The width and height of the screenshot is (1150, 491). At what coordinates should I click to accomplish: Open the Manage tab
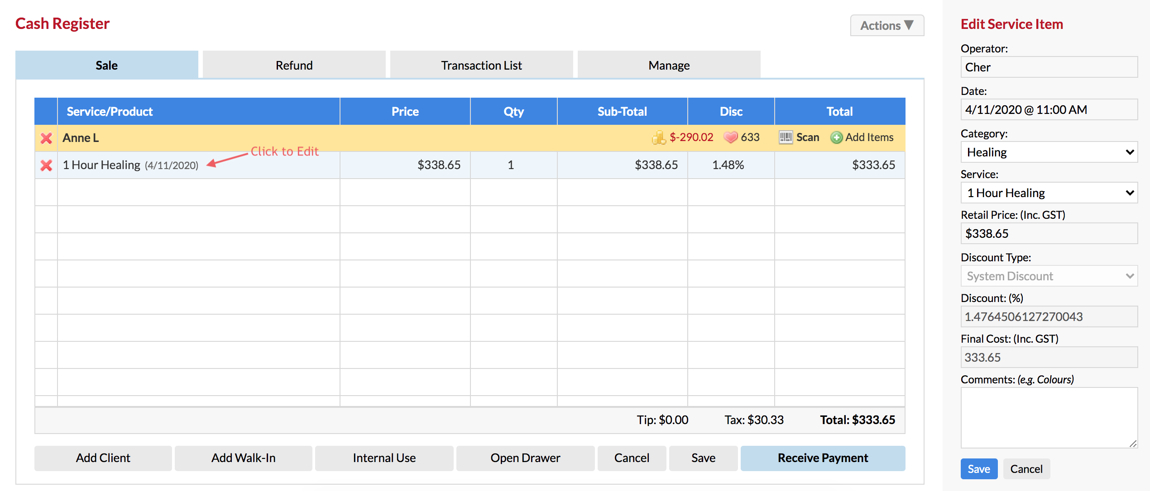669,65
